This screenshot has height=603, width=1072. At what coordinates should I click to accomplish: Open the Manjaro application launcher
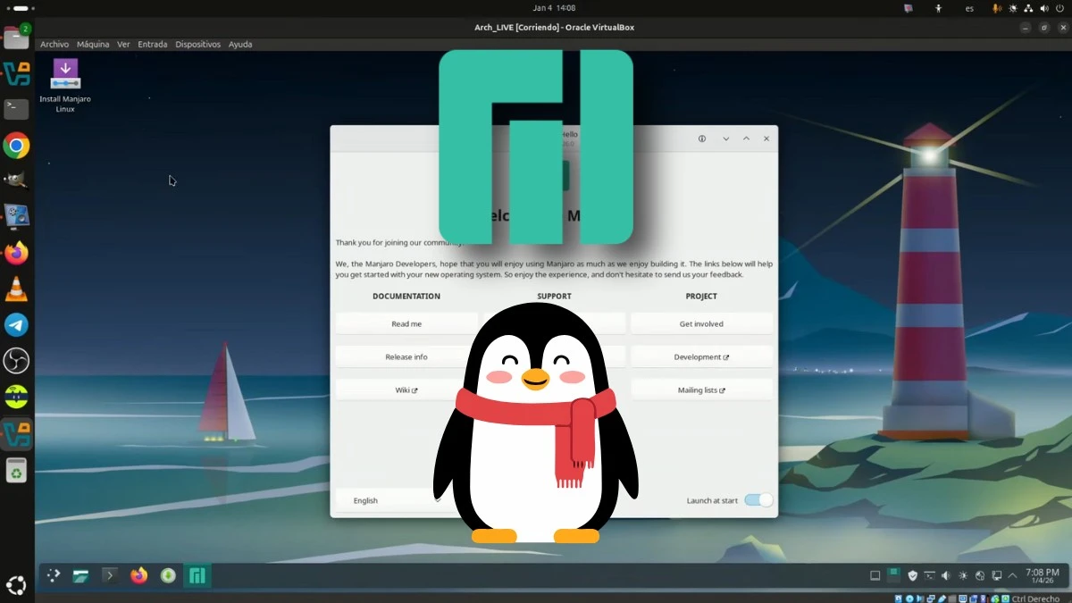52,575
